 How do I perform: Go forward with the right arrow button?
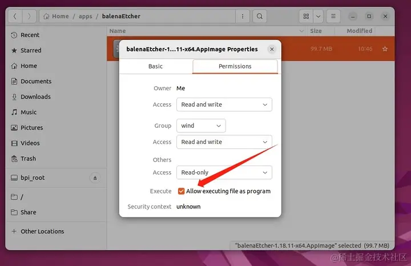coord(29,16)
